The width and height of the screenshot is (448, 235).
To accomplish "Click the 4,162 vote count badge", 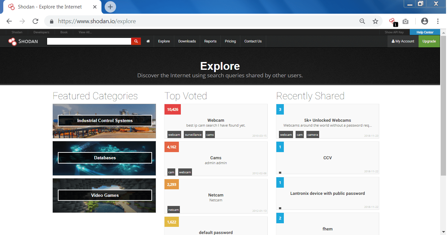I will (x=172, y=147).
